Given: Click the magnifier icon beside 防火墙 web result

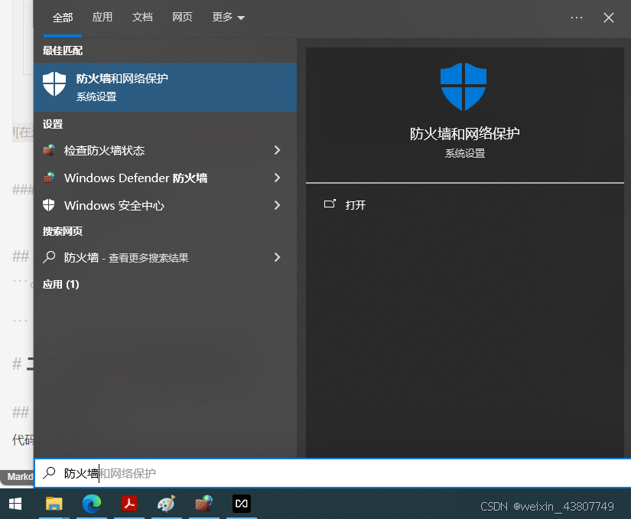Looking at the screenshot, I should 49,257.
